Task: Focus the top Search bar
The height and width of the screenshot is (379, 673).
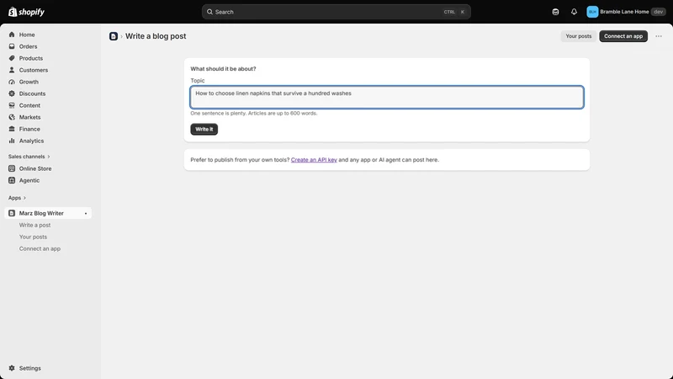Action: coord(336,12)
